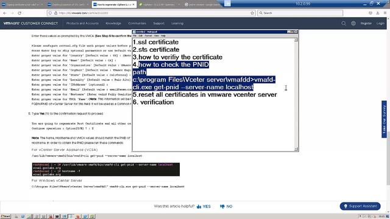Open Notepad Format menu
The width and height of the screenshot is (390, 219).
[148, 36]
